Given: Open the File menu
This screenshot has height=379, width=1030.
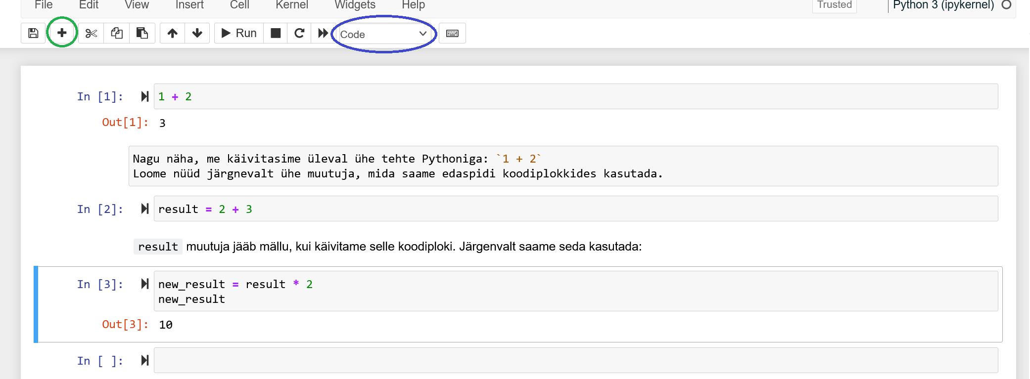Looking at the screenshot, I should (44, 5).
